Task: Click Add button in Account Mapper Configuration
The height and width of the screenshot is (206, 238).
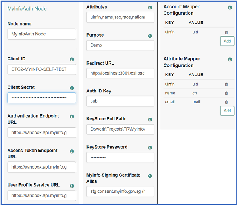Action: click(227, 41)
